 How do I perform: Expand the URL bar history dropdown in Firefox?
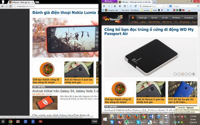[x=166, y=6]
